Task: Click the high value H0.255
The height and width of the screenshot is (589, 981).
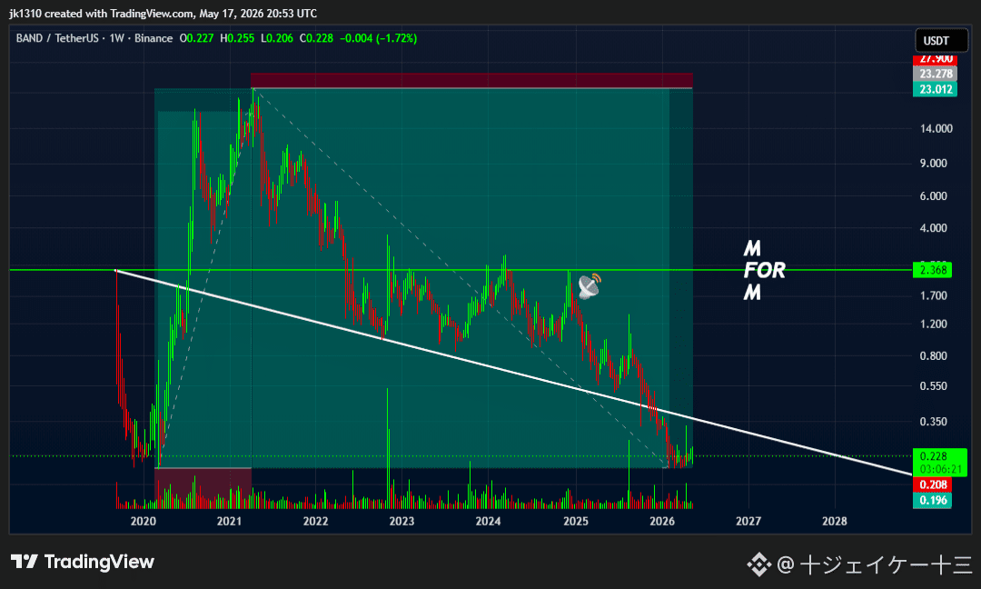Action: (x=237, y=38)
